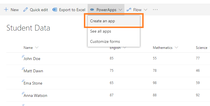Click Anna Watson's Science score 92
This screenshot has height=106, width=210.
click(198, 95)
